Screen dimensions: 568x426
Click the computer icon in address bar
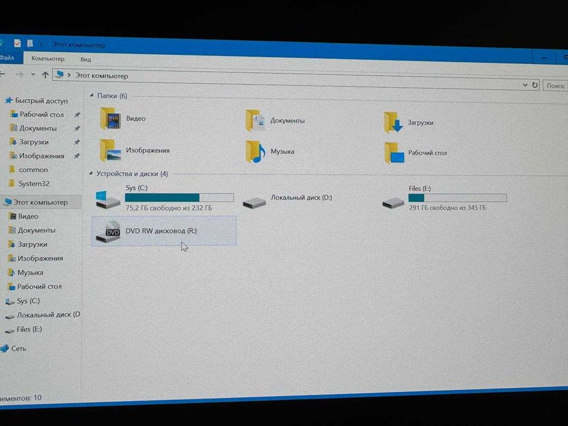59,75
